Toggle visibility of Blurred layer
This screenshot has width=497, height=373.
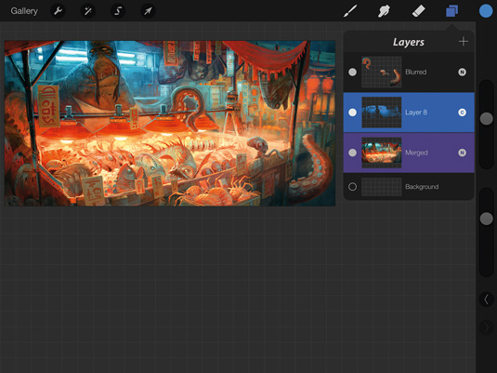click(352, 72)
